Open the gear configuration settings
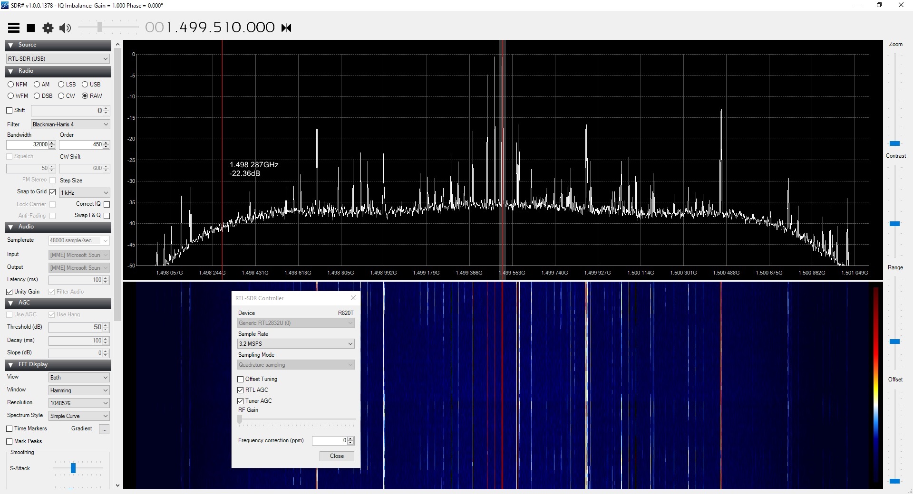Screen dimensions: 913x494 point(48,28)
